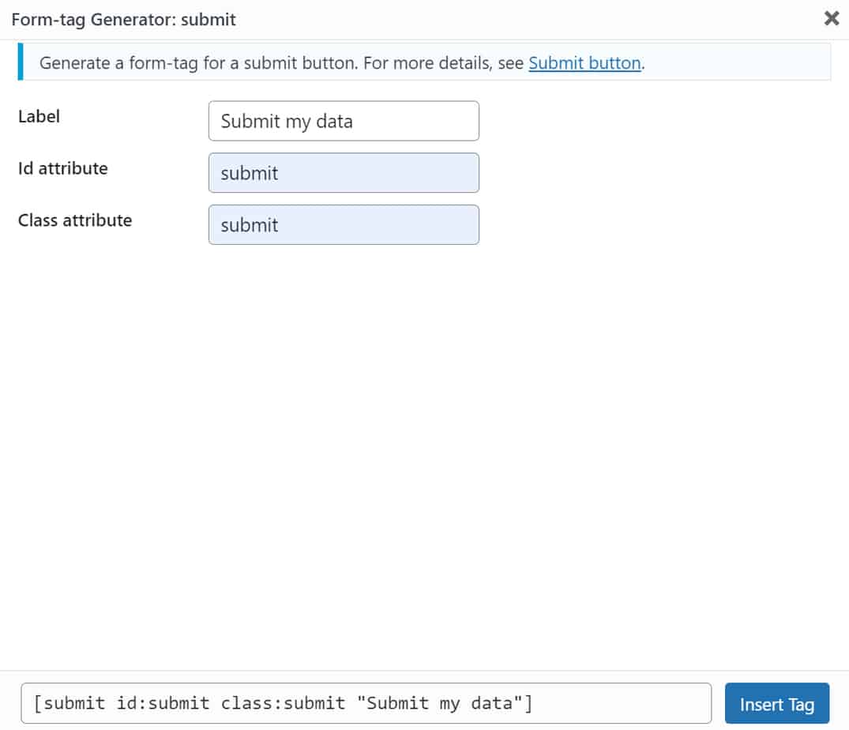Select the Class attribute input value
This screenshot has height=730, width=849.
pyautogui.click(x=344, y=224)
